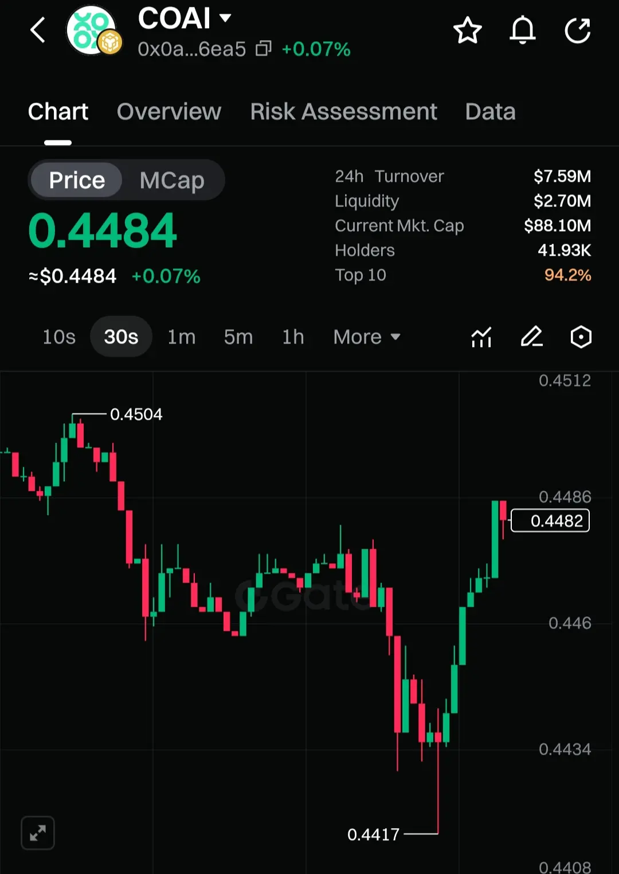
Task: Open chart settings hexagon icon
Action: [x=581, y=337]
